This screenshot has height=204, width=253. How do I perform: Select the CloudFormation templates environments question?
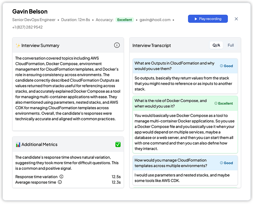pos(170,163)
